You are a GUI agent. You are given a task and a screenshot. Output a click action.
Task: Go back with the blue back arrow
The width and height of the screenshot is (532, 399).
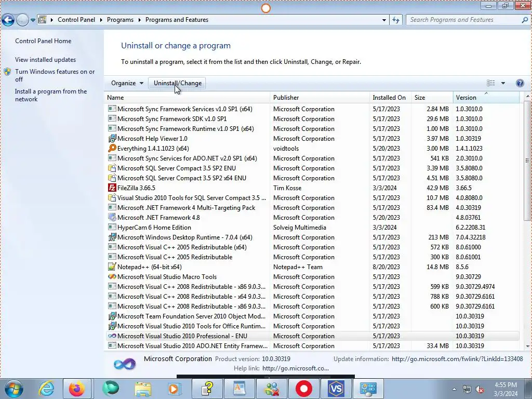click(8, 20)
